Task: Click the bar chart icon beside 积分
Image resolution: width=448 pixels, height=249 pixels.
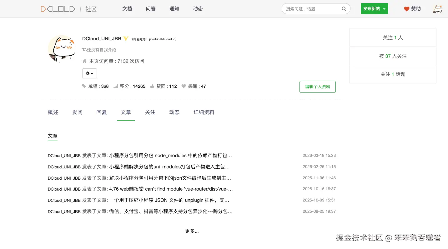Action: point(116,86)
